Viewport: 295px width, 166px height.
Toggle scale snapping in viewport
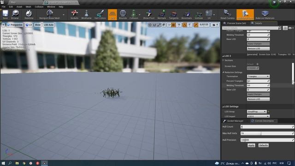tap(195, 25)
